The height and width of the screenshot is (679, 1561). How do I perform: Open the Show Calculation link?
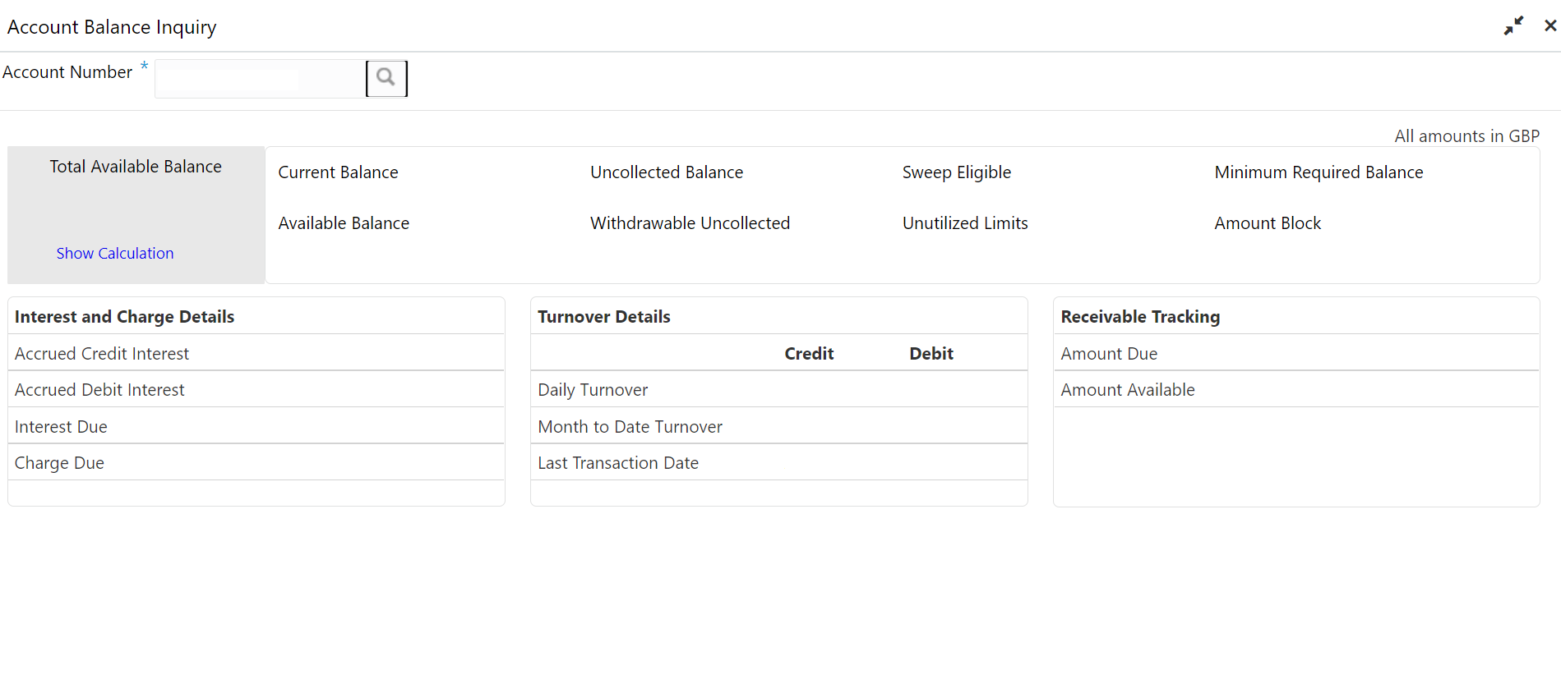(115, 254)
